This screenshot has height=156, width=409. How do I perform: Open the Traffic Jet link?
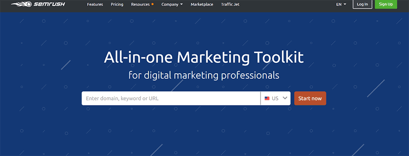pyautogui.click(x=231, y=4)
